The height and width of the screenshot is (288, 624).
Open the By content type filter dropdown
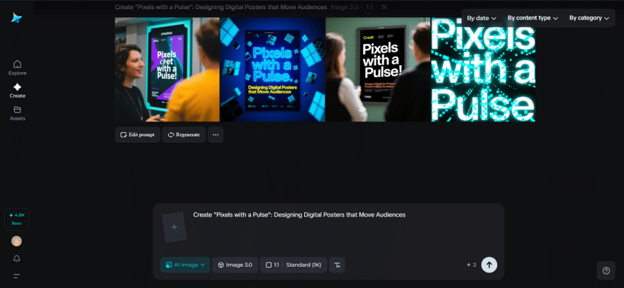tap(533, 18)
